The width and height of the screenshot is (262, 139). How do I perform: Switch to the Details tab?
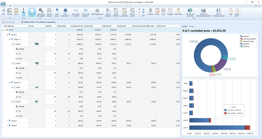(x=184, y=26)
